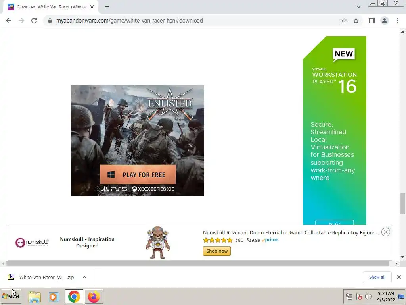Share this page using share icon
406x305 pixels.
343,21
